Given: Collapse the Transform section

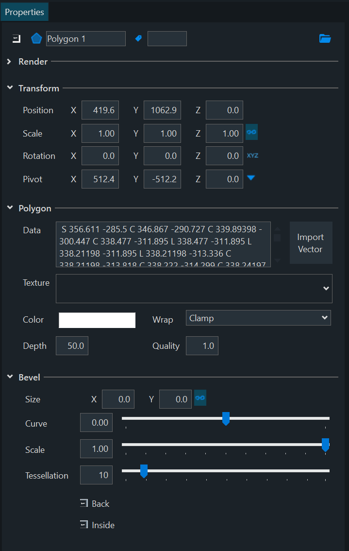Looking at the screenshot, I should [9, 88].
